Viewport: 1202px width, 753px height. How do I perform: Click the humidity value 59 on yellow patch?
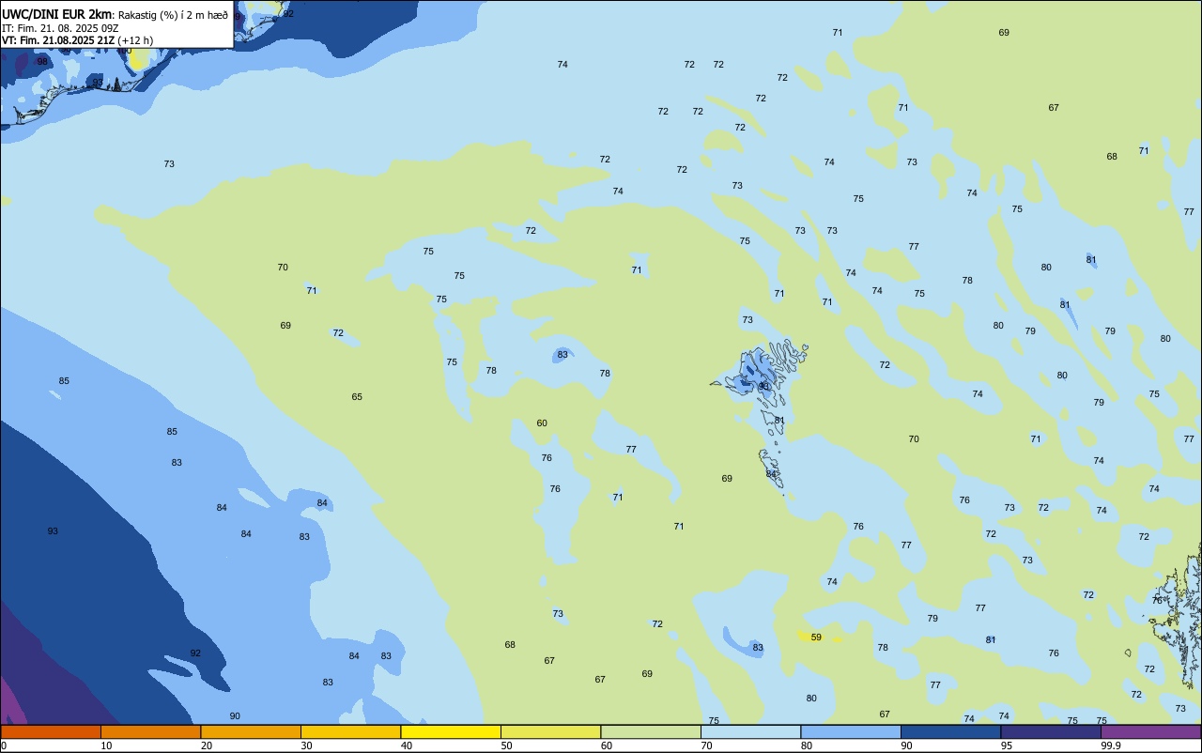[816, 638]
